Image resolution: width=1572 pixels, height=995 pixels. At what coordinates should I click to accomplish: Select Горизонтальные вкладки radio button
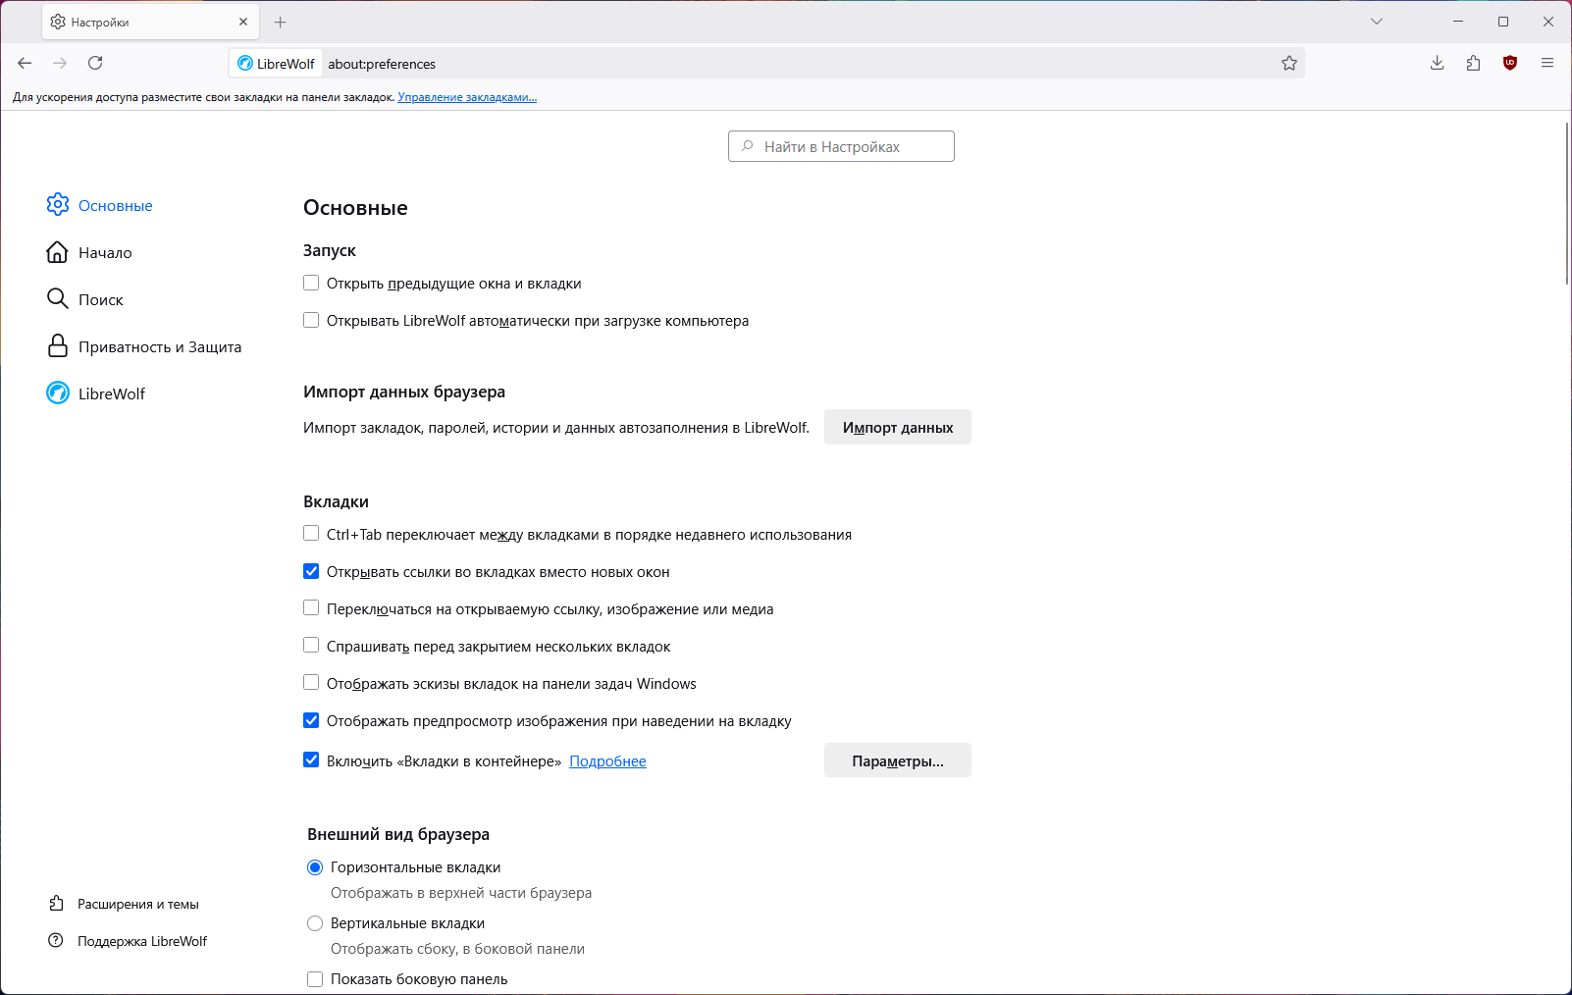click(315, 867)
